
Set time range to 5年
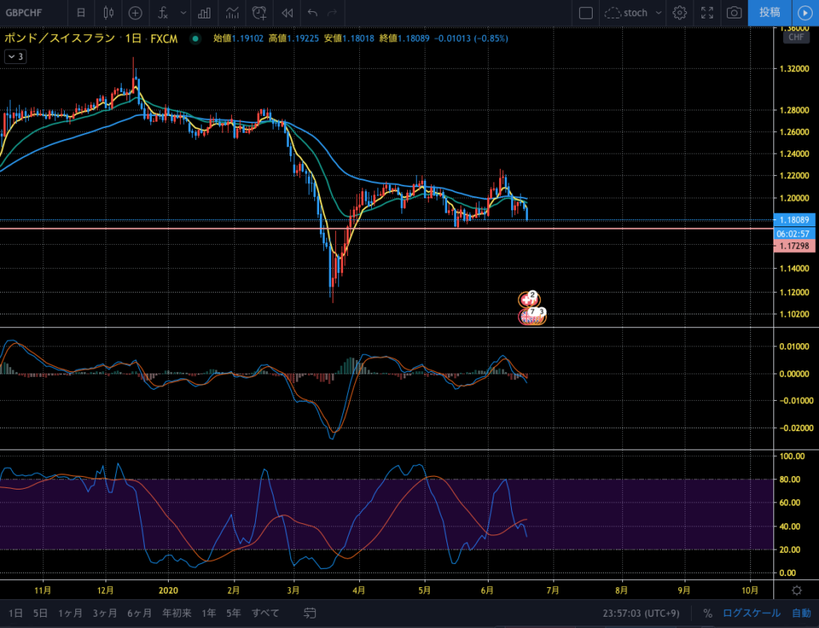[x=234, y=613]
